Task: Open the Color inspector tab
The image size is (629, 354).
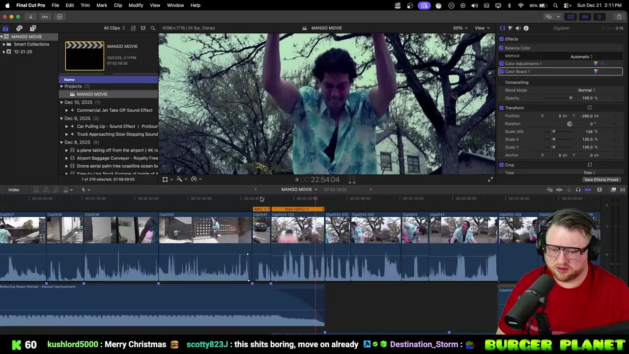Action: tap(510, 28)
